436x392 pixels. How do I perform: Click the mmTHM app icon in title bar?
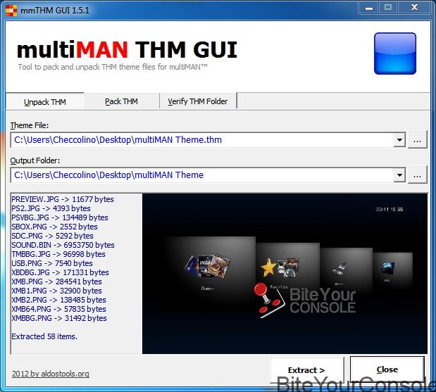pyautogui.click(x=11, y=11)
